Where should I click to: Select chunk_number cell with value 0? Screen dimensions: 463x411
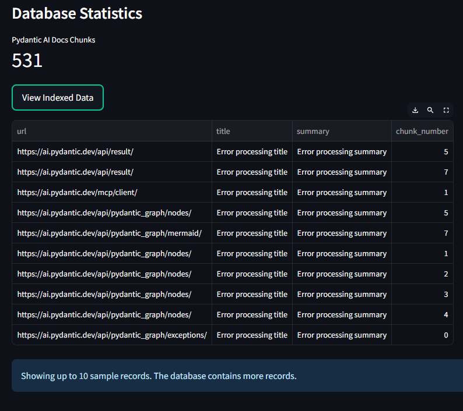(422, 335)
